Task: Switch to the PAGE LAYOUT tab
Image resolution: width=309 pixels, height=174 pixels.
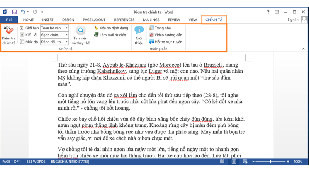Action: click(94, 20)
